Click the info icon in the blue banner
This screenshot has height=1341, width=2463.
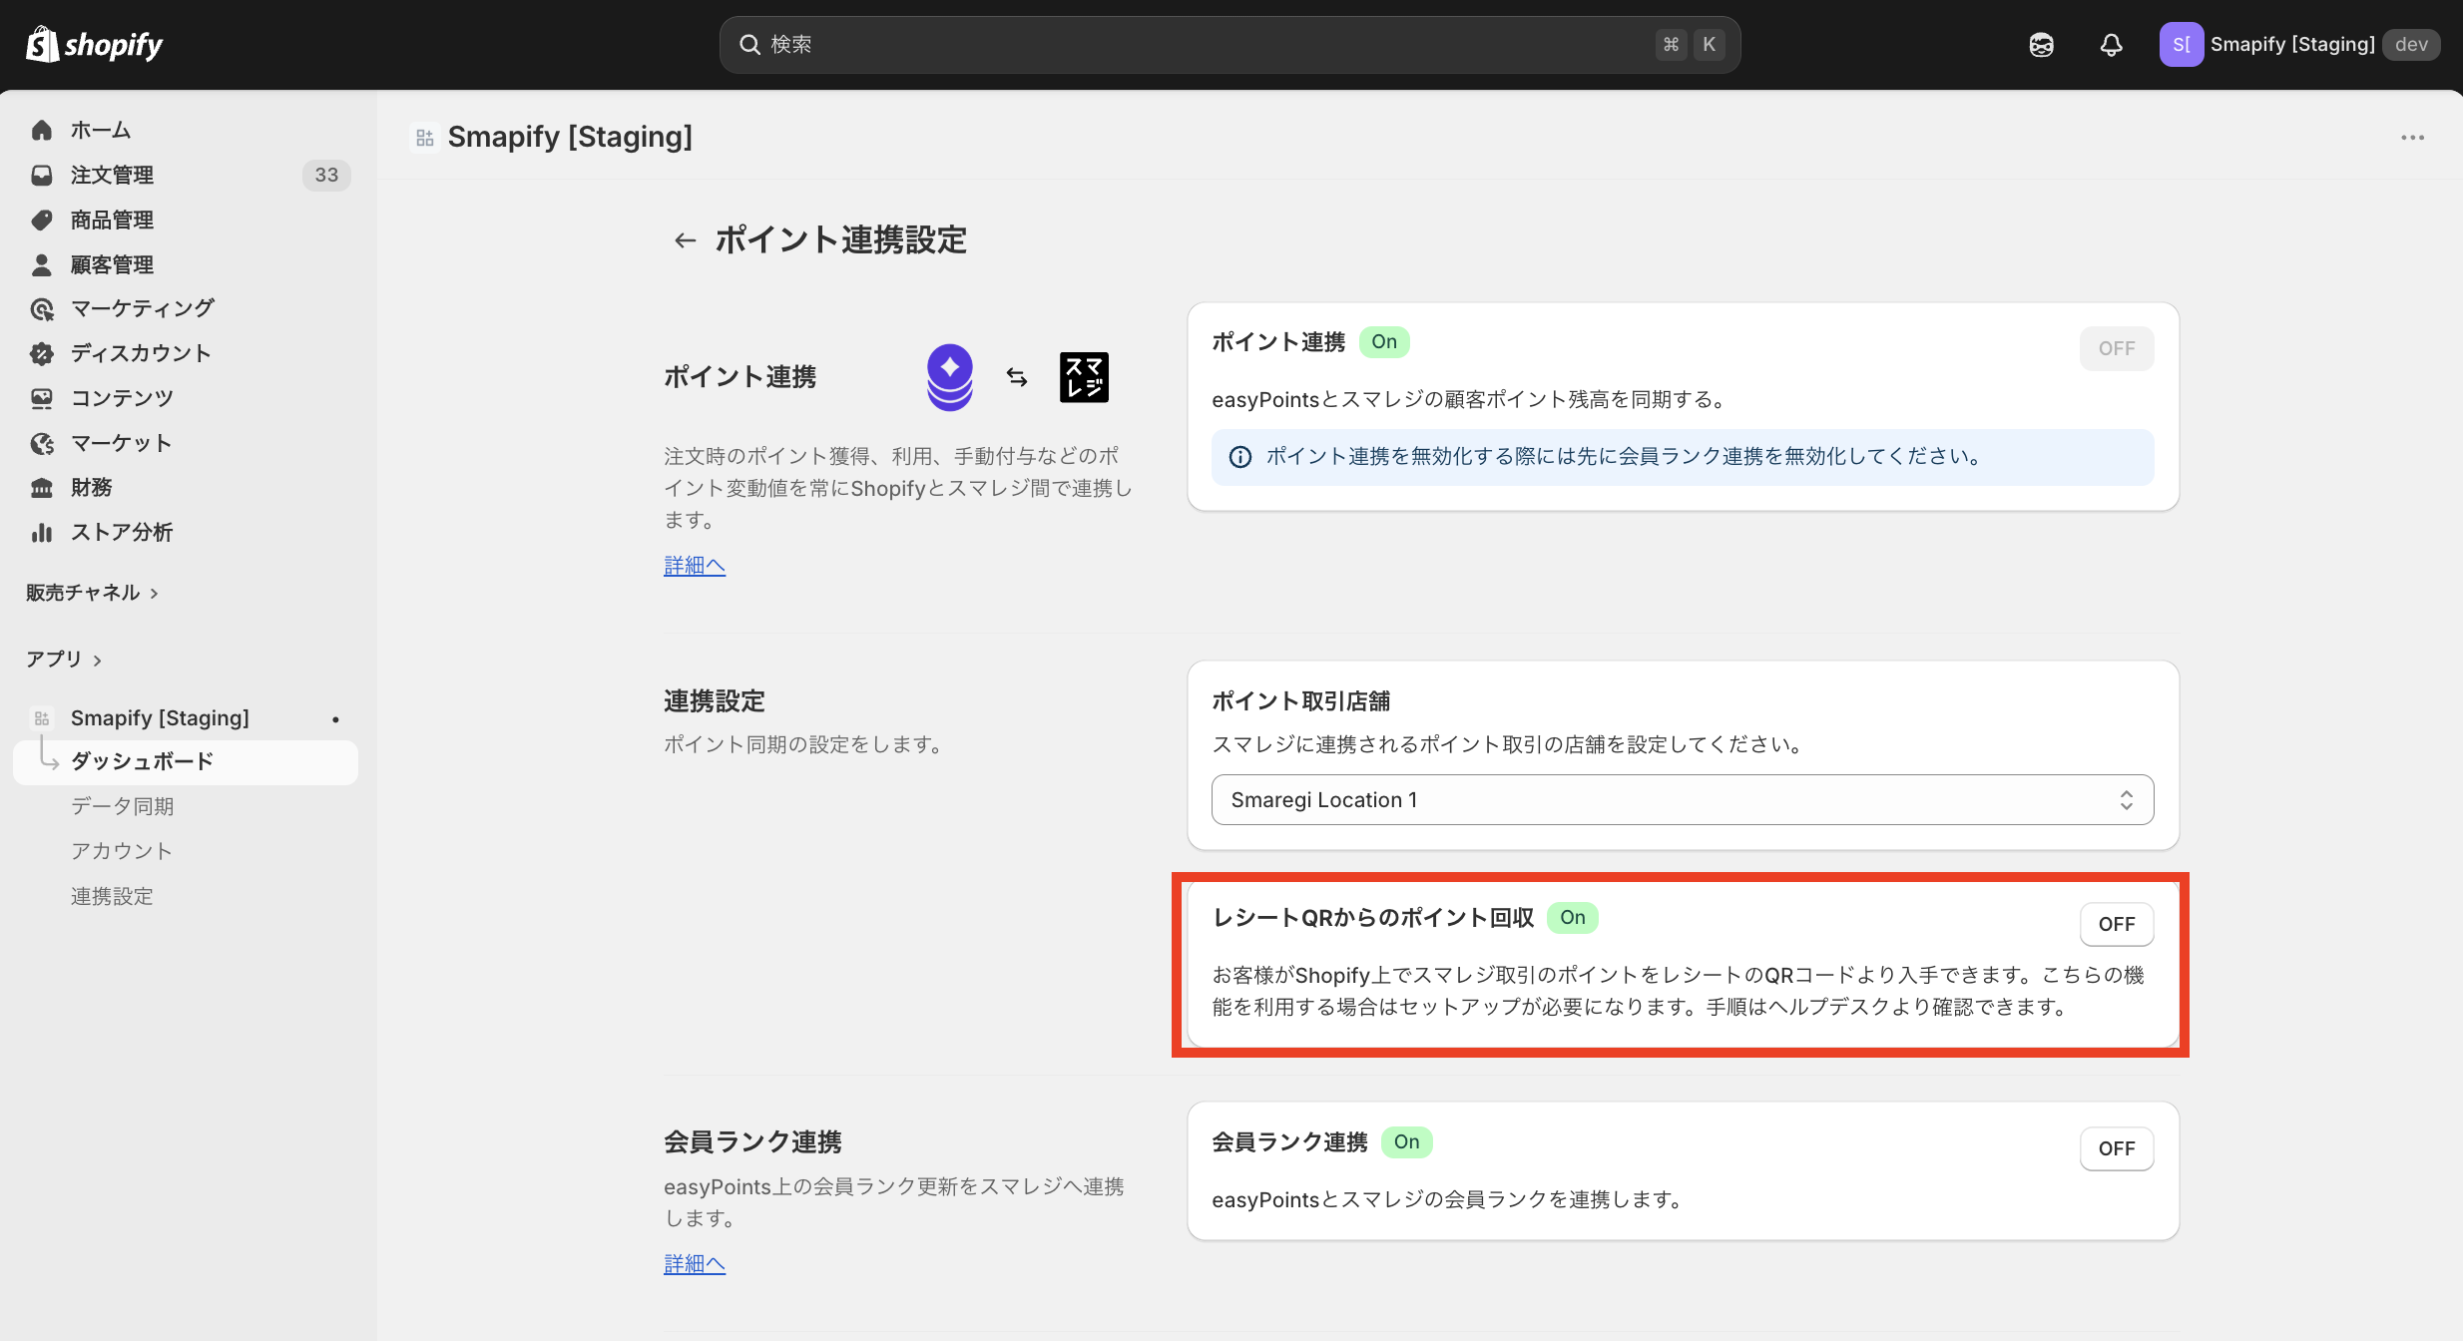[x=1240, y=457]
